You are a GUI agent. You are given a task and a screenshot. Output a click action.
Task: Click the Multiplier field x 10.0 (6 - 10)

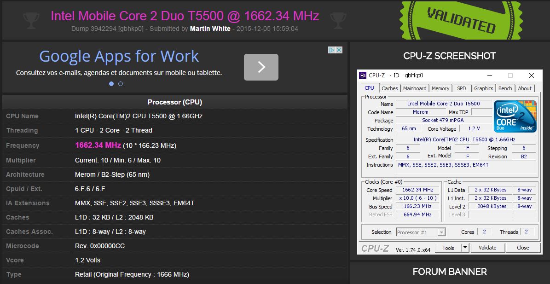pos(417,198)
